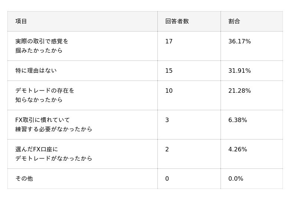Select the 実際の取引で感覚を掴みたかったから cell
This screenshot has height=200, width=297.
pyautogui.click(x=42, y=46)
